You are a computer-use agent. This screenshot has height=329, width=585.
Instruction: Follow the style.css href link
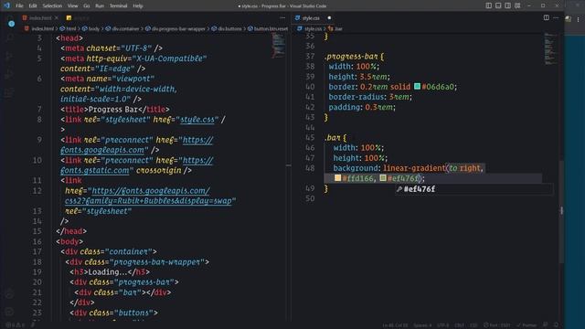click(x=197, y=120)
